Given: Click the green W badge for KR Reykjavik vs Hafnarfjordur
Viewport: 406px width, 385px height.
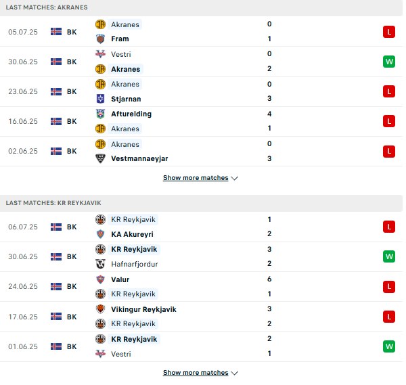Looking at the screenshot, I should 389,256.
